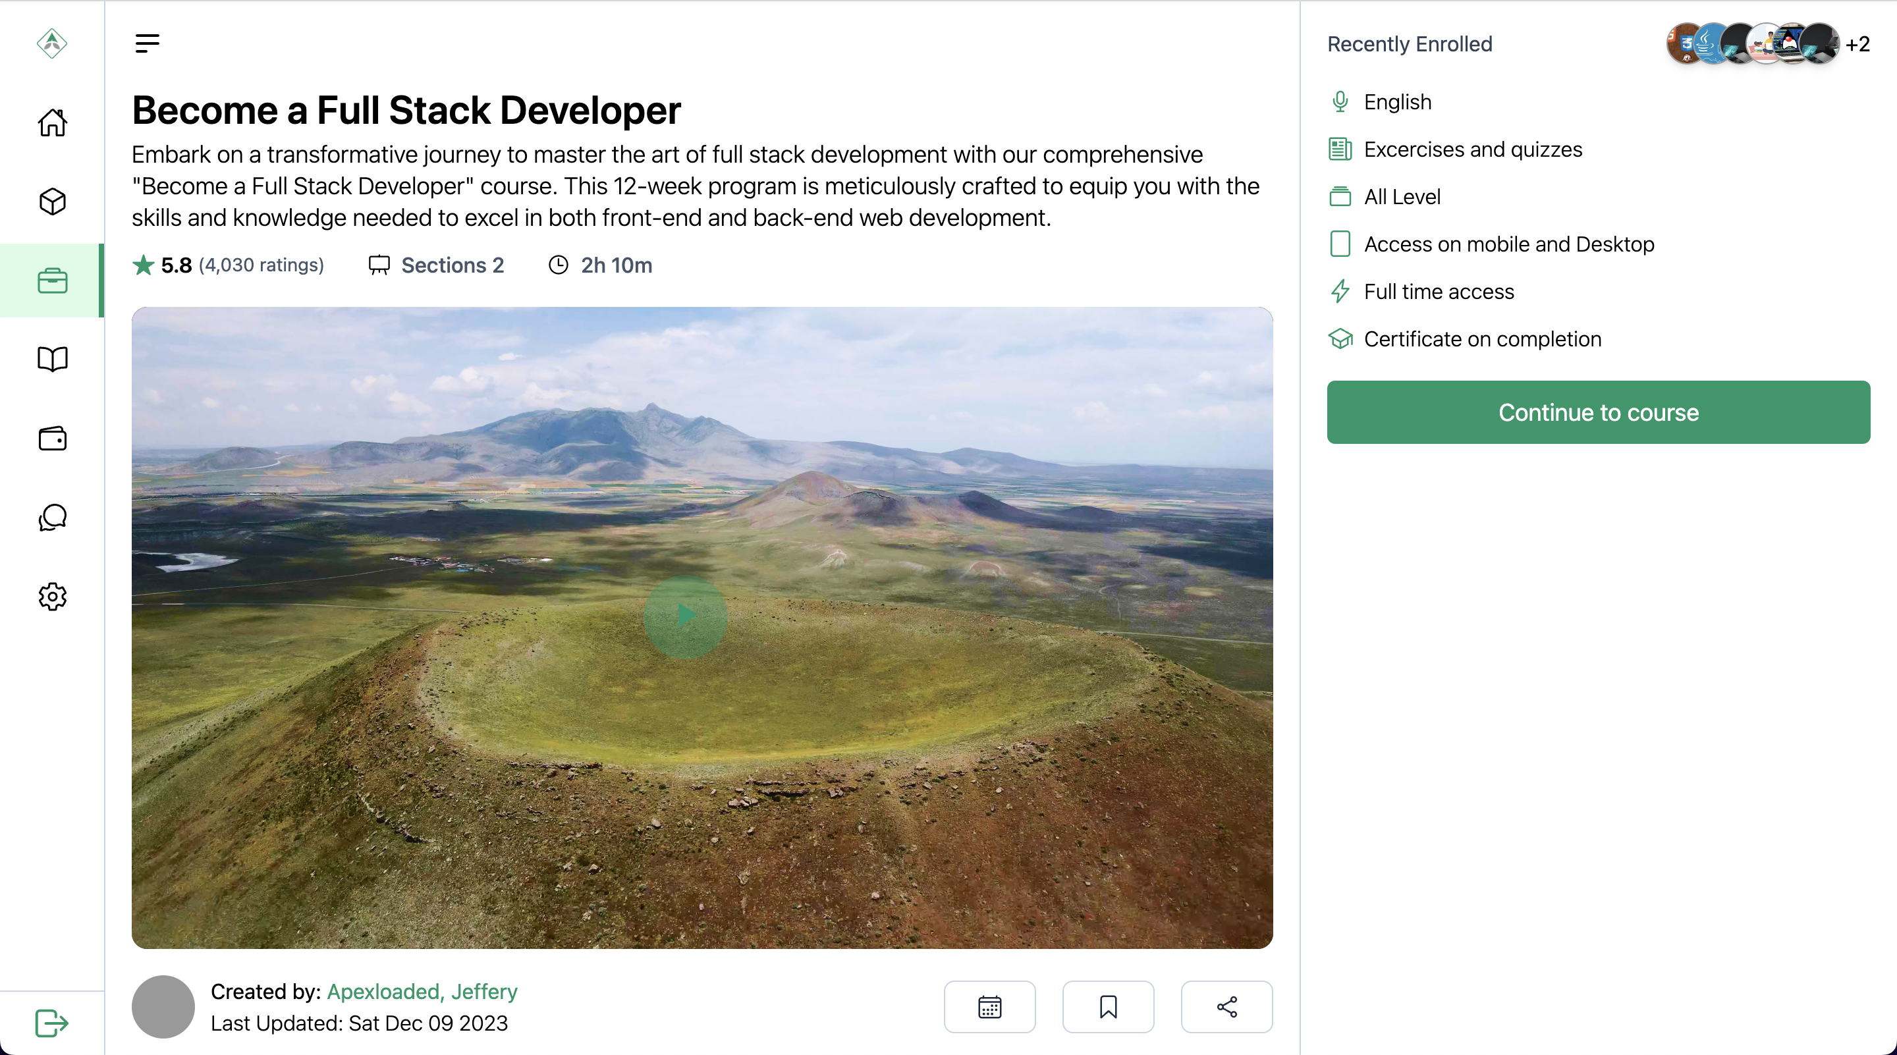This screenshot has height=1055, width=1897.
Task: Click the +2 enrolled users indicator
Action: click(x=1857, y=44)
